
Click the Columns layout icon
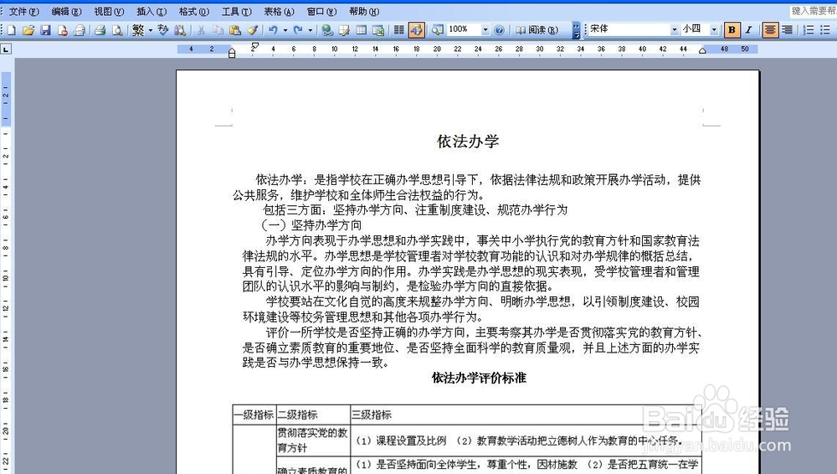pyautogui.click(x=398, y=30)
